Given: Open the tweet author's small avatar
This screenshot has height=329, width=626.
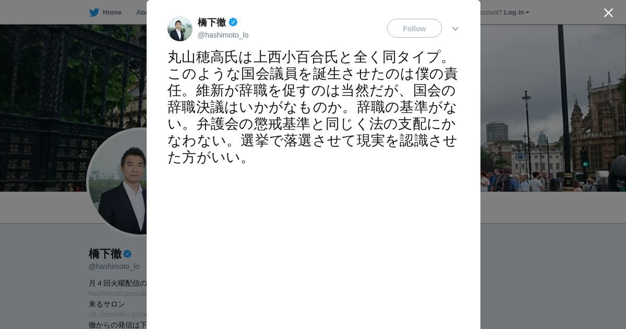Looking at the screenshot, I should [180, 29].
